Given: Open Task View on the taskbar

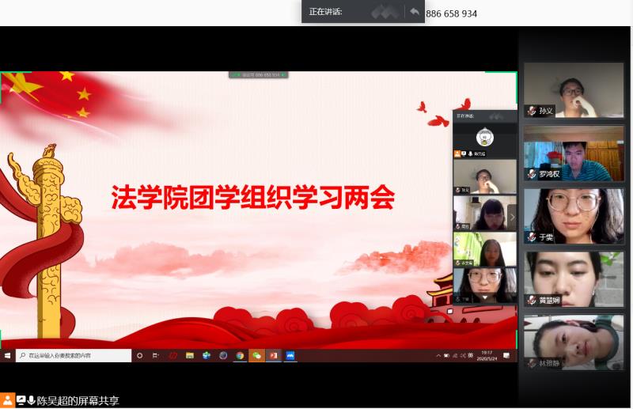Looking at the screenshot, I should pyautogui.click(x=155, y=356).
